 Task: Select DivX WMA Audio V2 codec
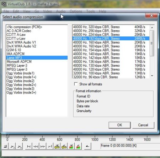[37, 46]
